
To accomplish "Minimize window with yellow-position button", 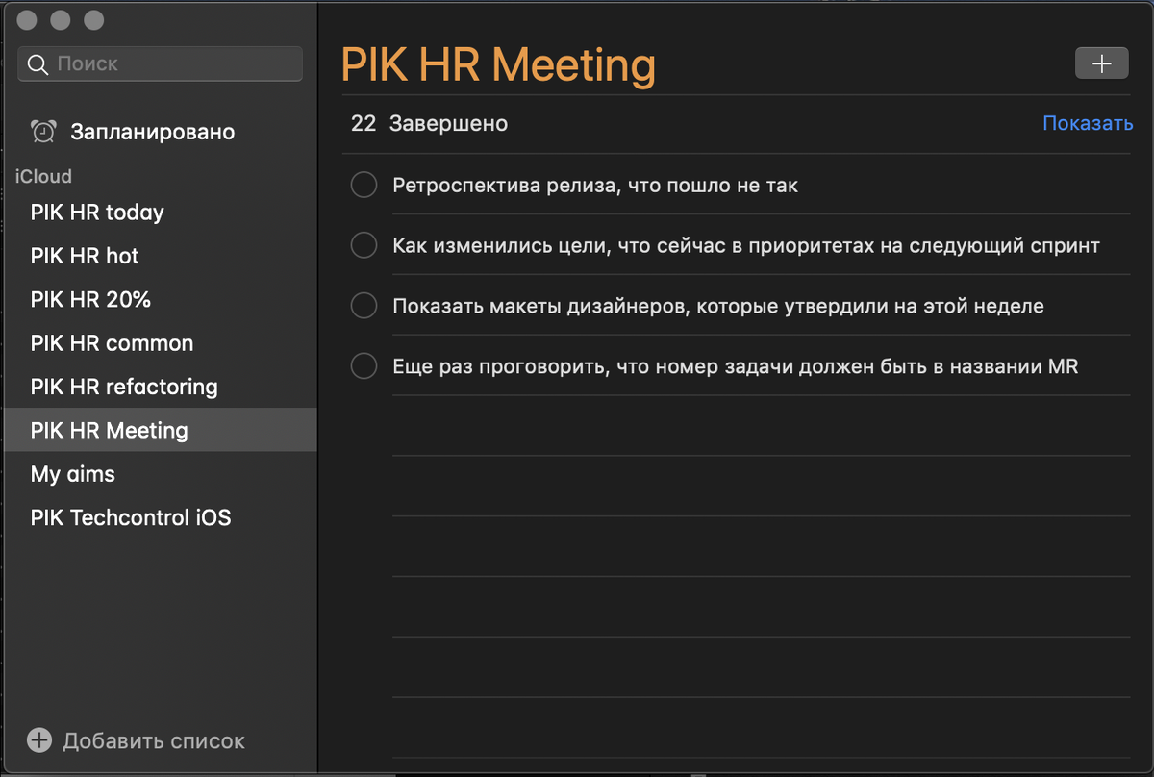I will pyautogui.click(x=60, y=20).
